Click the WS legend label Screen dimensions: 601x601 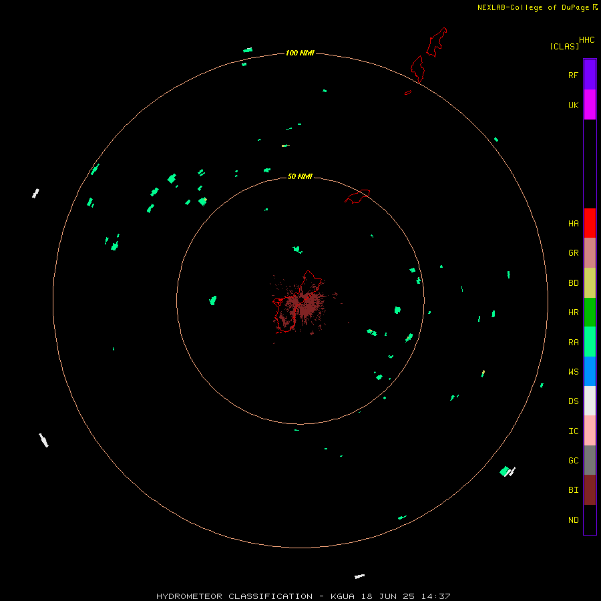pyautogui.click(x=573, y=372)
